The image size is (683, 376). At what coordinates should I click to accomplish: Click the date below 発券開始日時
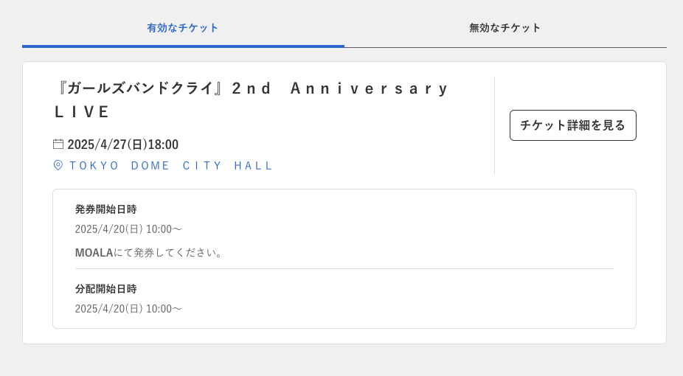(128, 229)
